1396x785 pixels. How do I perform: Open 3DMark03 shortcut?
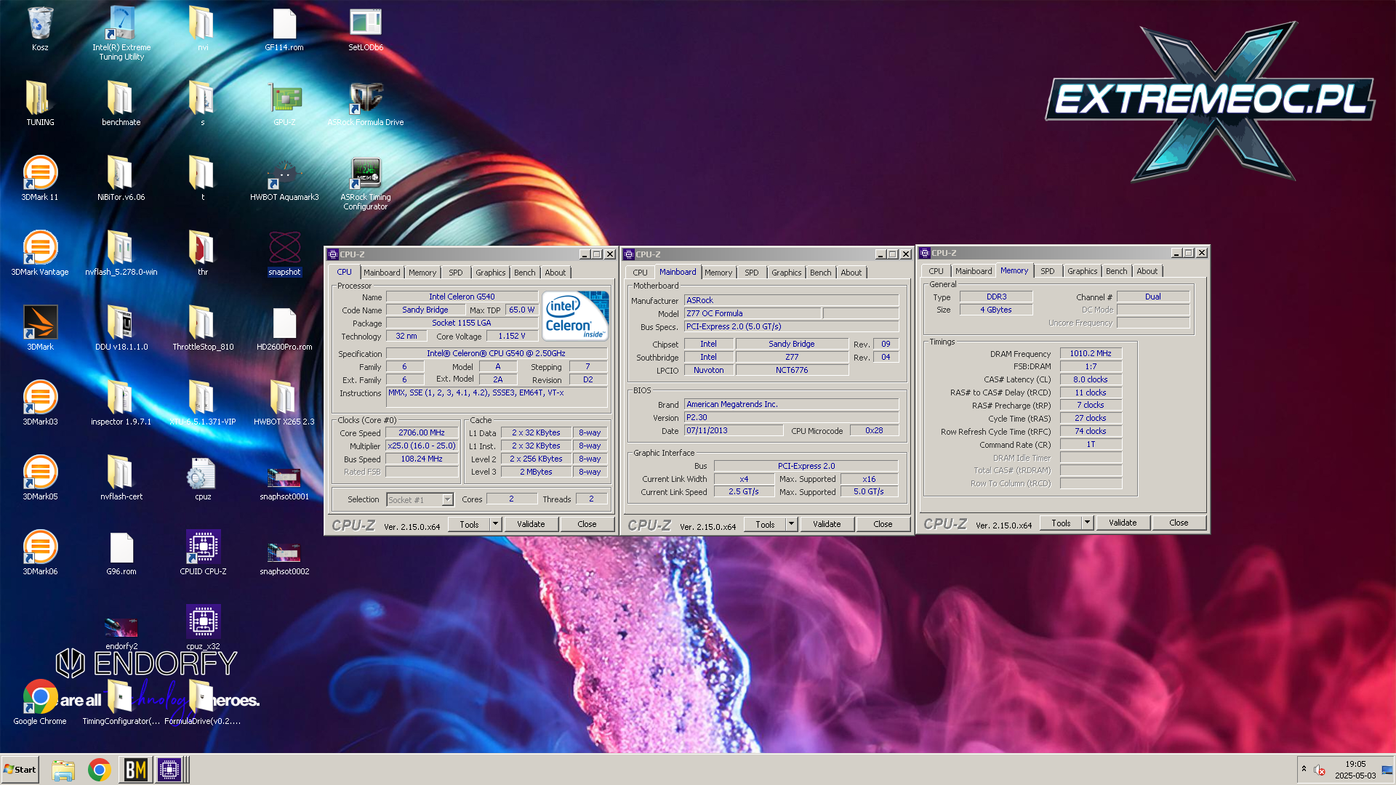point(40,403)
